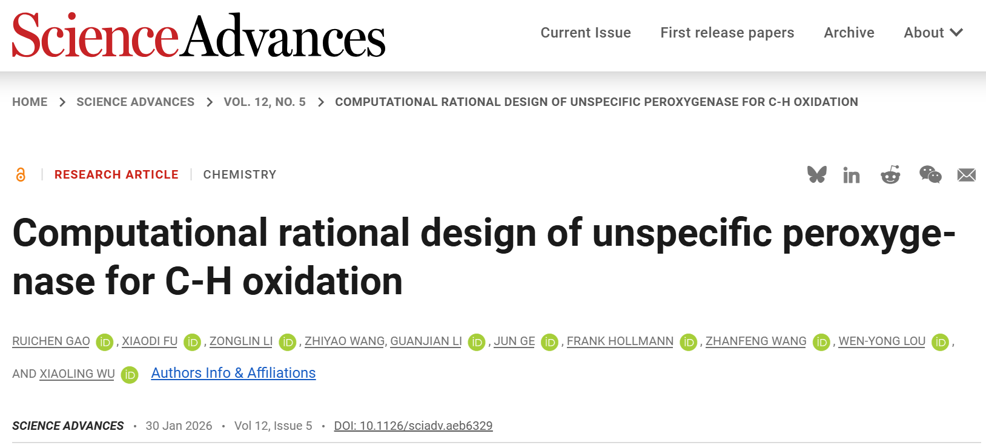Go to First release papers
The width and height of the screenshot is (986, 448).
point(727,33)
